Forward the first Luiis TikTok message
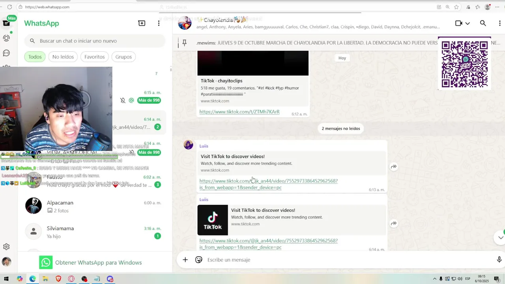 point(393,167)
